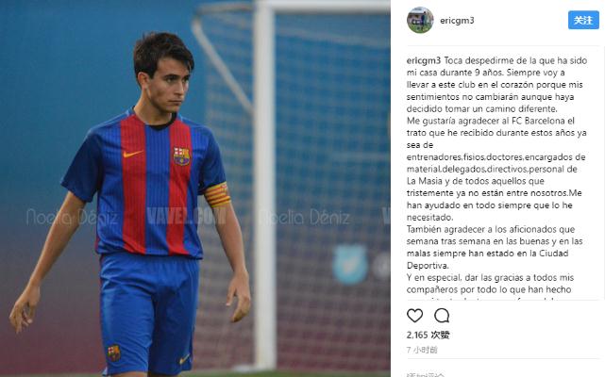Open comments via the speech bubble icon

point(442,316)
